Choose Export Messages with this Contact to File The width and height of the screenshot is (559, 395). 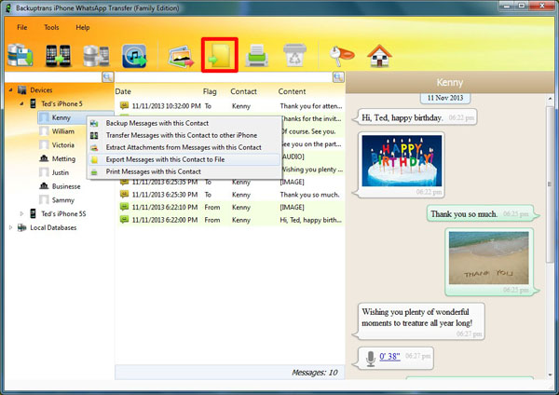(x=184, y=159)
